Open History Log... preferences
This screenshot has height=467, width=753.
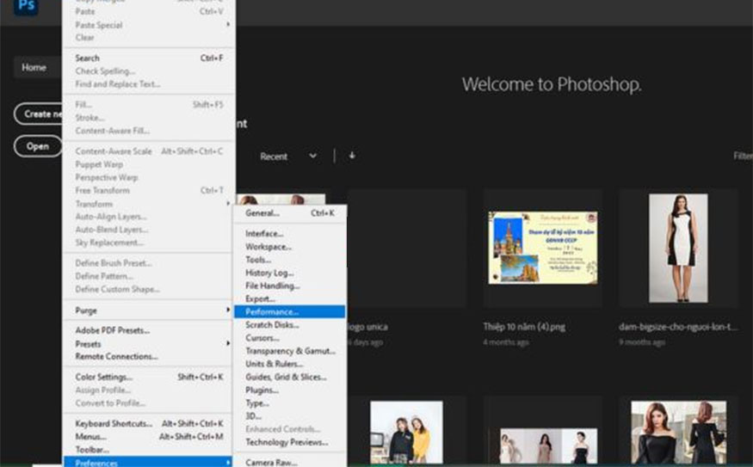pos(289,273)
